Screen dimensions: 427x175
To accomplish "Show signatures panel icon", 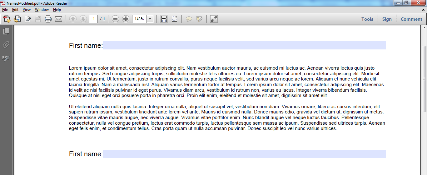I will coord(6,58).
